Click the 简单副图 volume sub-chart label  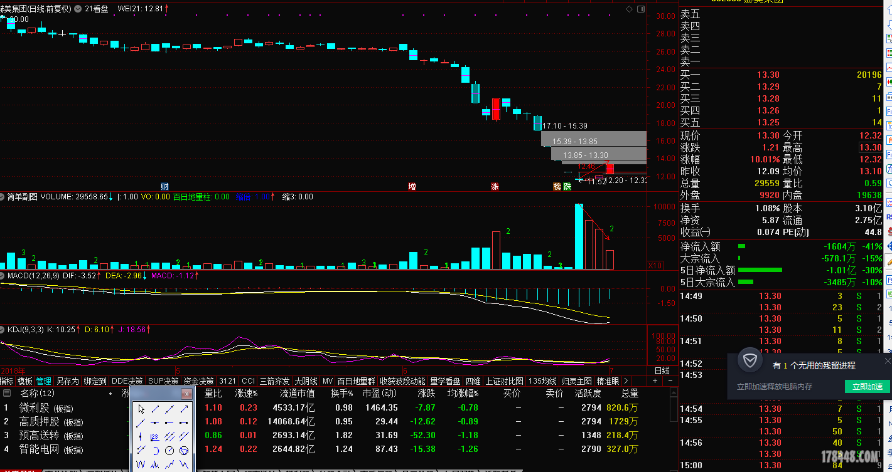point(22,197)
